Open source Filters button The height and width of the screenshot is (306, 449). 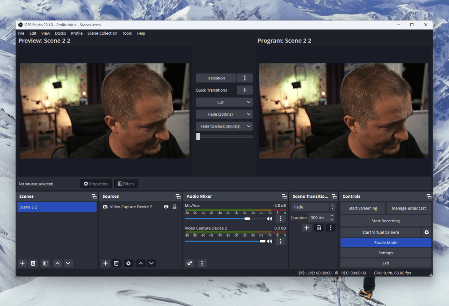click(126, 184)
